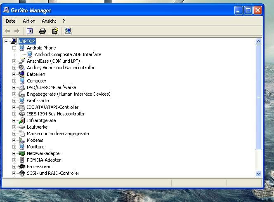Click the Modems phone icon
The height and width of the screenshot is (202, 274).
pos(22,140)
